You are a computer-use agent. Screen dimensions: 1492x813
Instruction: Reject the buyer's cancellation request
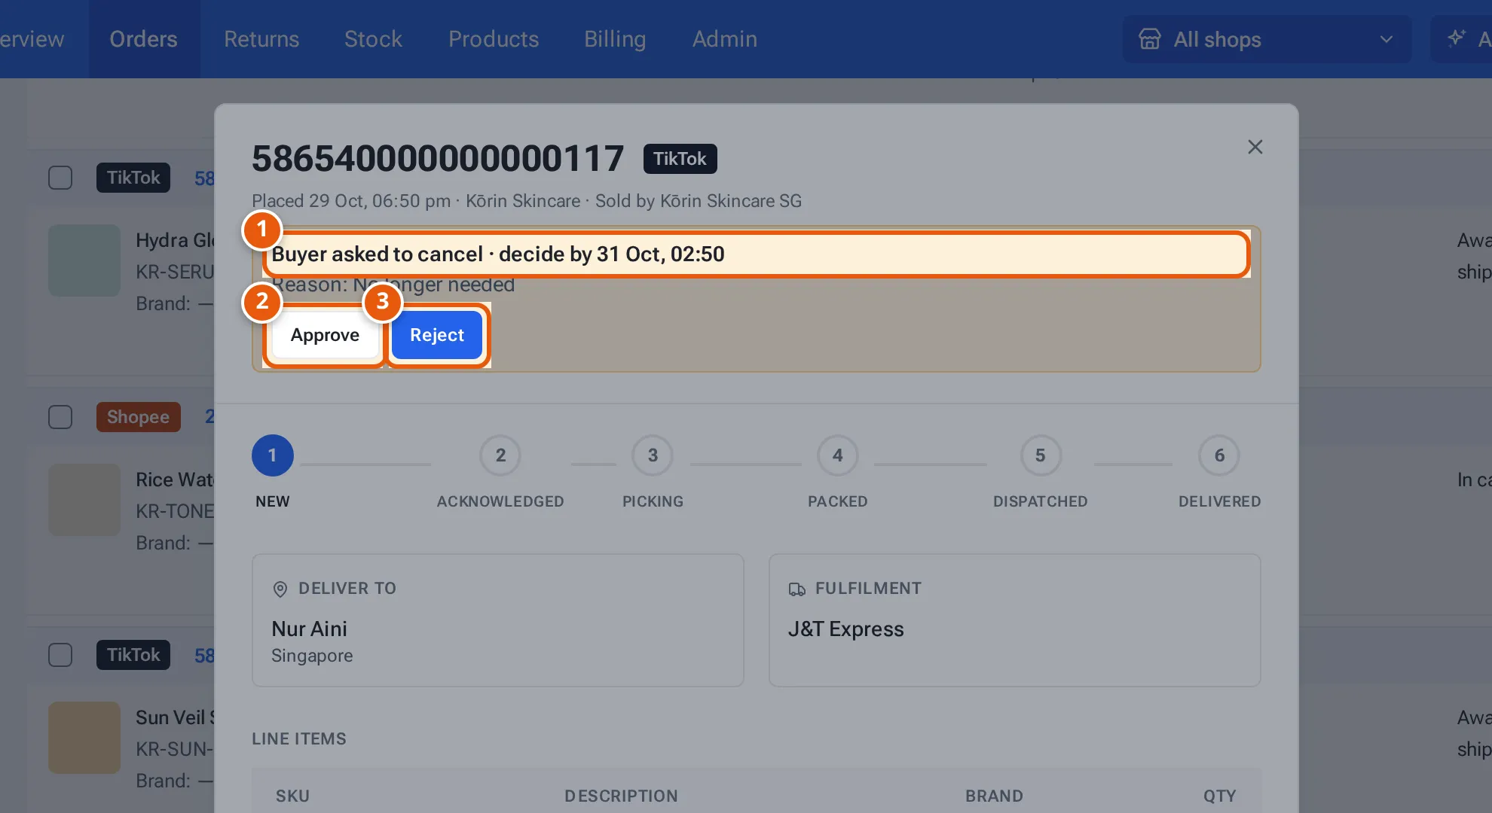(437, 335)
